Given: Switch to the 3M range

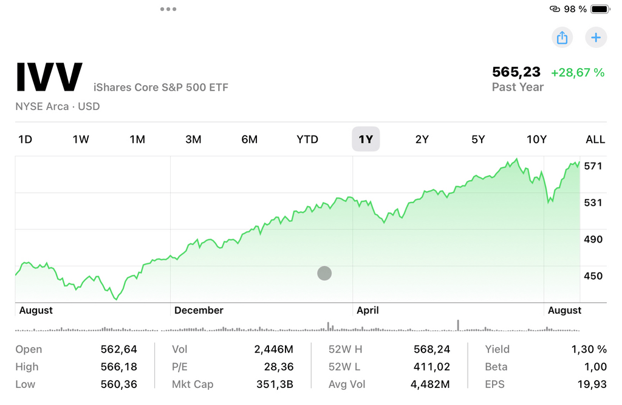Looking at the screenshot, I should click(193, 139).
